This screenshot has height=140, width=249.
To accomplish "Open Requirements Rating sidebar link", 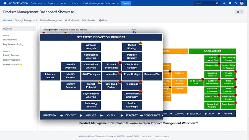I will [x=13, y=44].
